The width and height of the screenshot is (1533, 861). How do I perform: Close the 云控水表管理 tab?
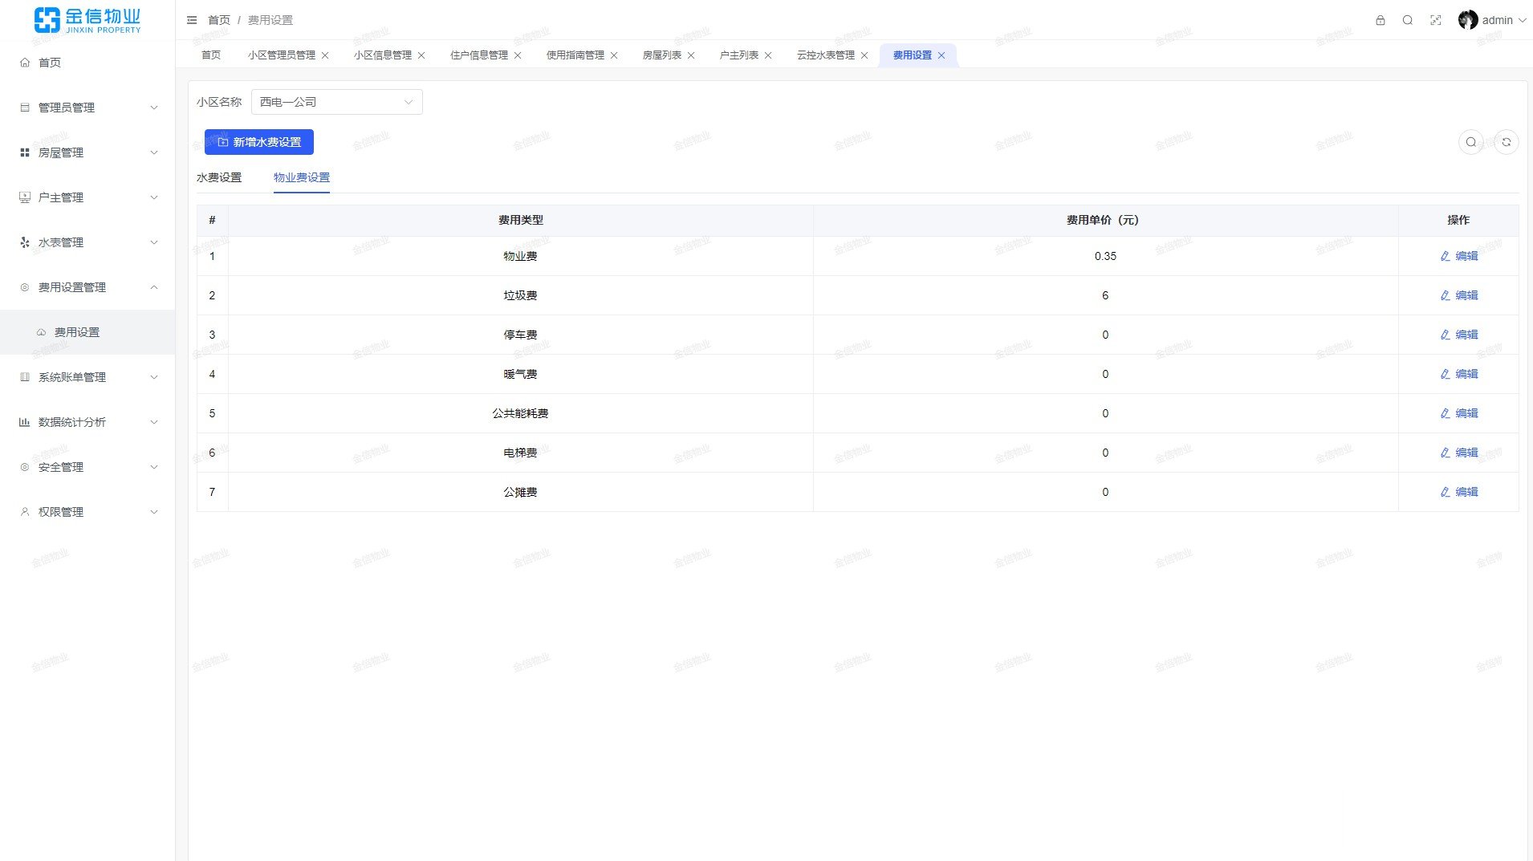864,55
